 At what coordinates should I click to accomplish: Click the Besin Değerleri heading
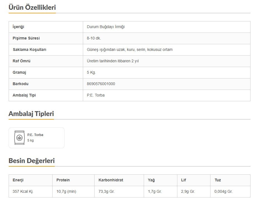(32, 161)
